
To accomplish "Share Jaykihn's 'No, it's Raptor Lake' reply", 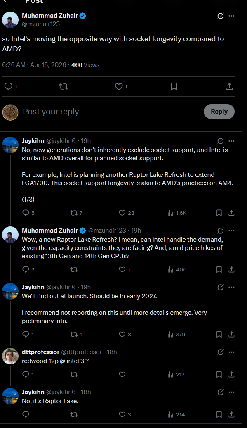I will [x=231, y=414].
